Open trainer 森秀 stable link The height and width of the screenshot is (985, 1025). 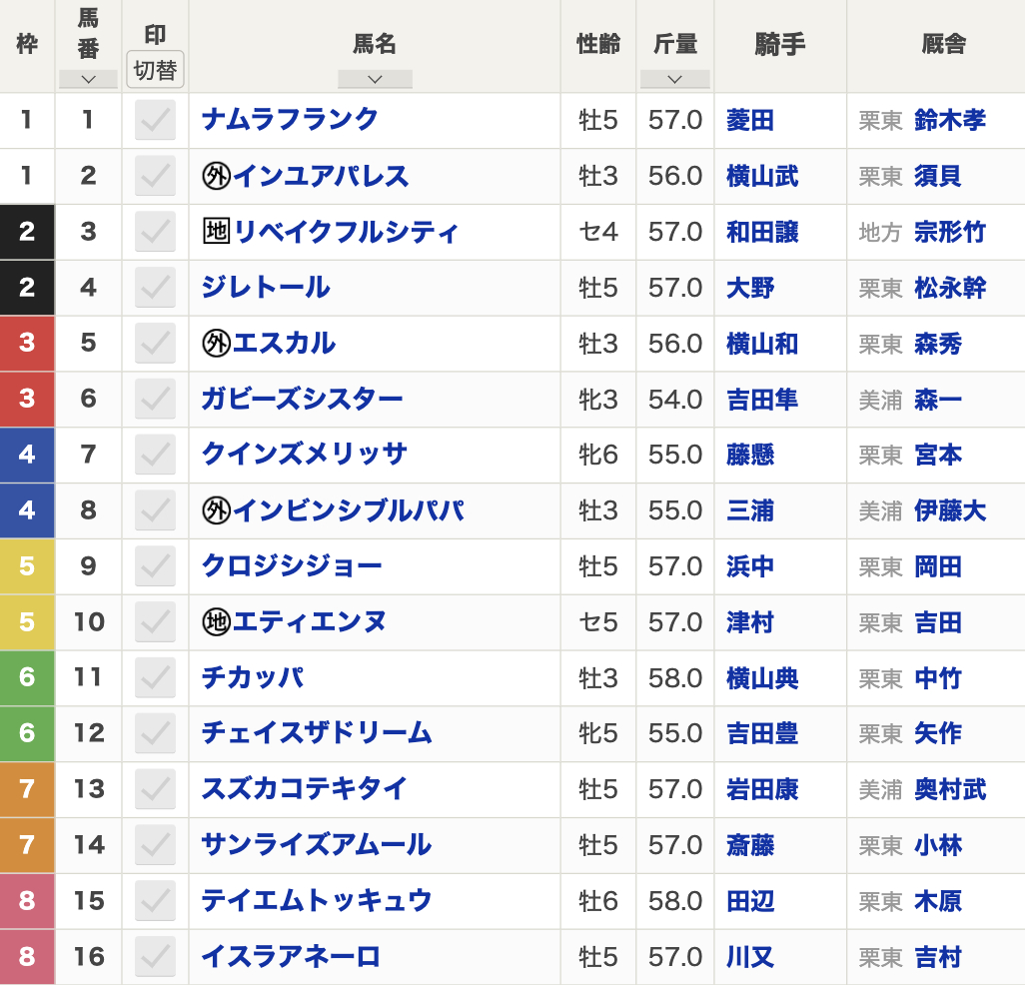(x=938, y=344)
